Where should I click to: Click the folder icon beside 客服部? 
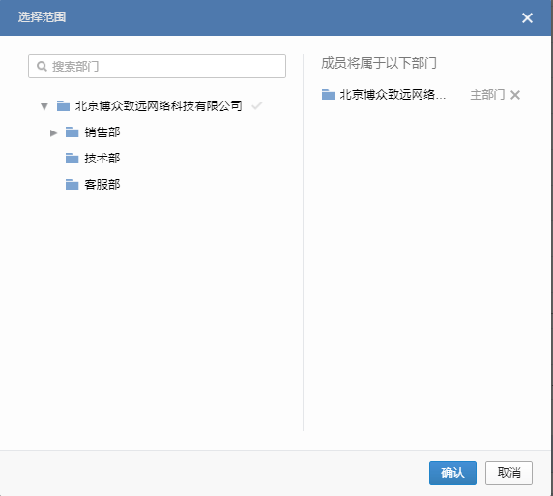[72, 184]
